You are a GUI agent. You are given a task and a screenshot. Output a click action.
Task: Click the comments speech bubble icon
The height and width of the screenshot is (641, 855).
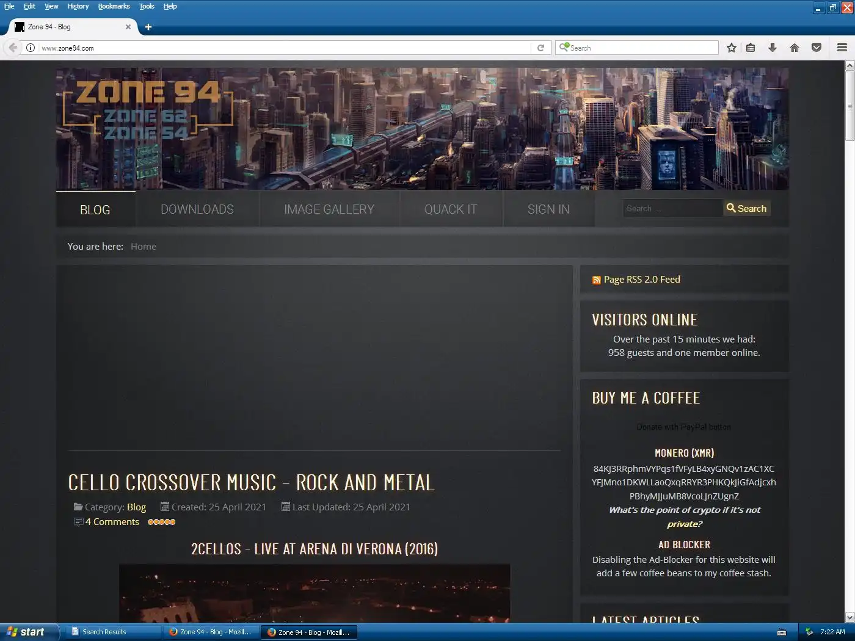tap(78, 522)
